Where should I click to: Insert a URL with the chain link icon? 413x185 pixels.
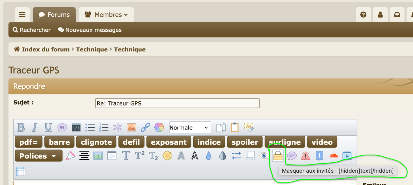coord(145,127)
